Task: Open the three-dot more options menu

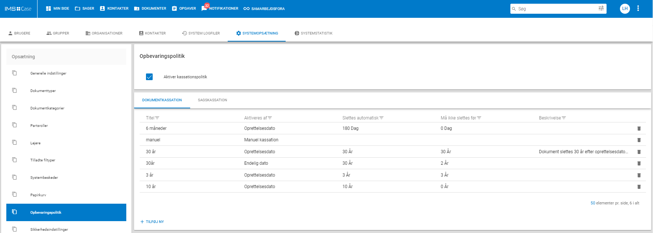Action: tap(638, 9)
